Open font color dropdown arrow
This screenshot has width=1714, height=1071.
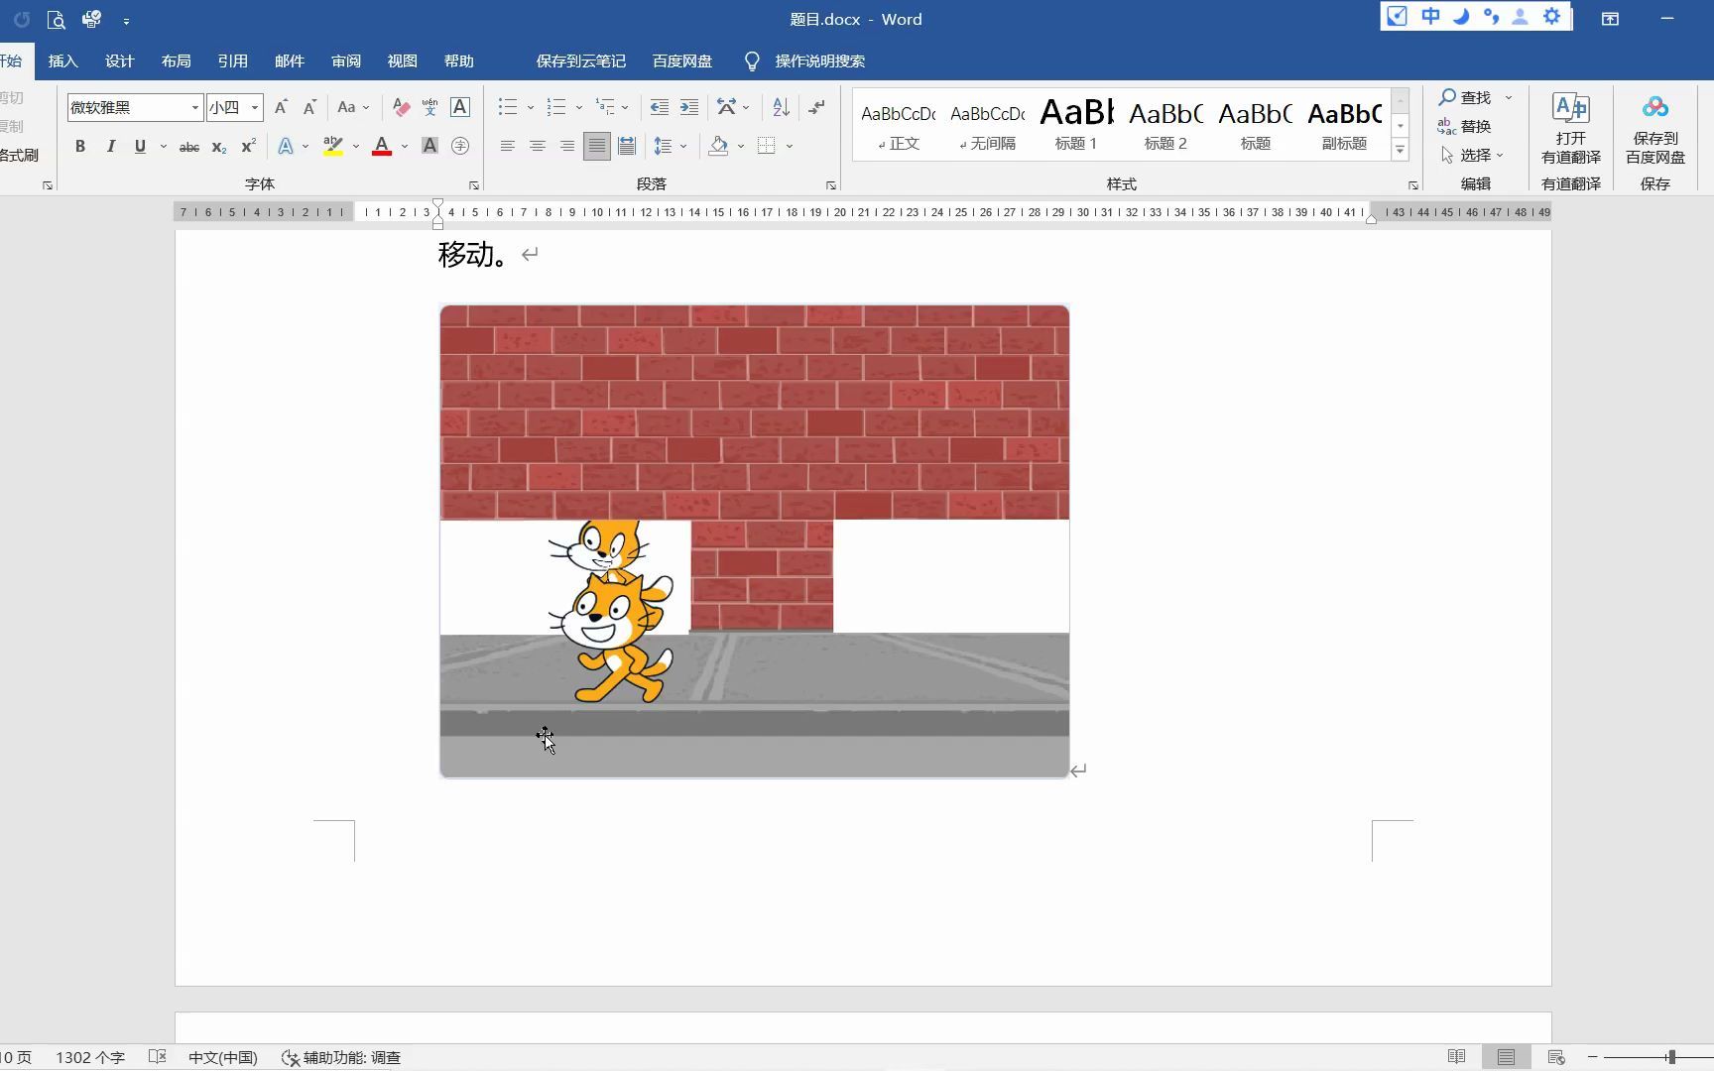(x=405, y=146)
